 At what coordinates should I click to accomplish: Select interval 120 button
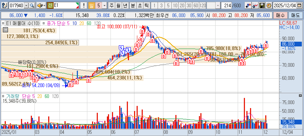tap(203, 5)
